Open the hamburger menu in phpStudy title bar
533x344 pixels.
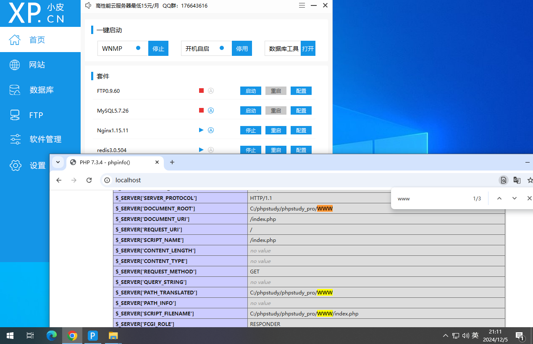point(302,5)
